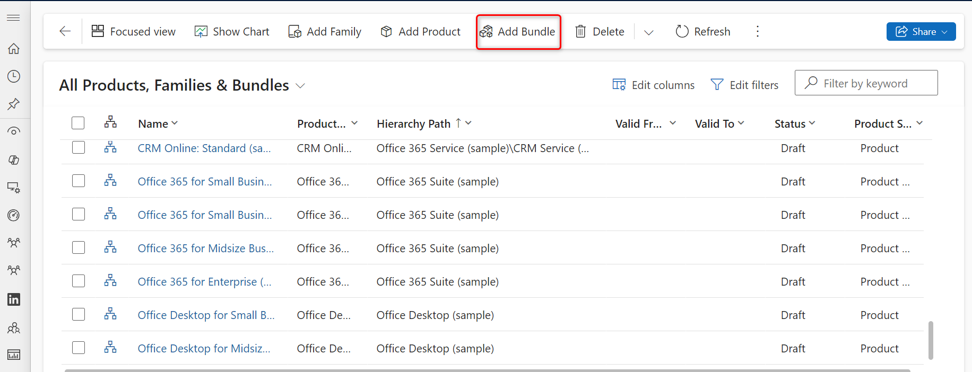Expand the Delete options chevron
Image resolution: width=972 pixels, height=372 pixels.
pyautogui.click(x=648, y=32)
